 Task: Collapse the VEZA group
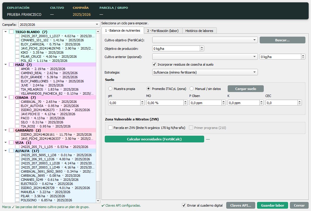click(x=6, y=143)
